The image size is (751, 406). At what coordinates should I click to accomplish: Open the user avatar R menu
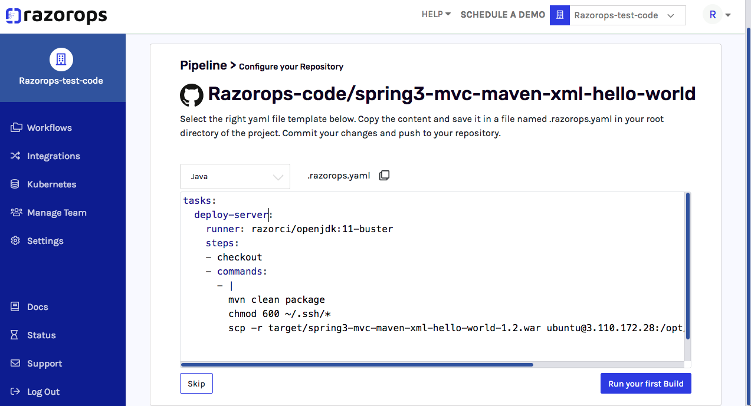tap(717, 15)
